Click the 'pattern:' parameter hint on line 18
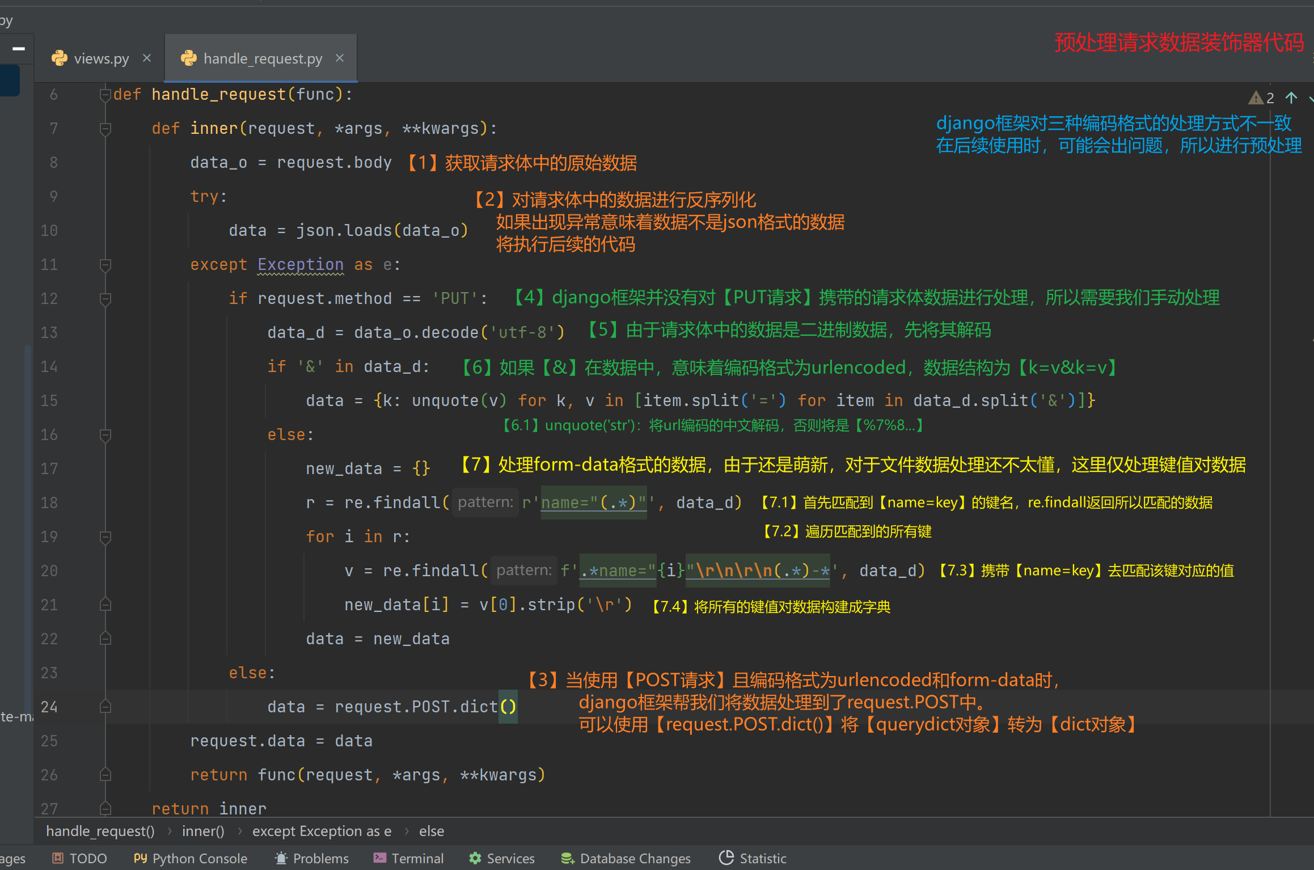Screen dimensions: 1314x870 (485, 502)
